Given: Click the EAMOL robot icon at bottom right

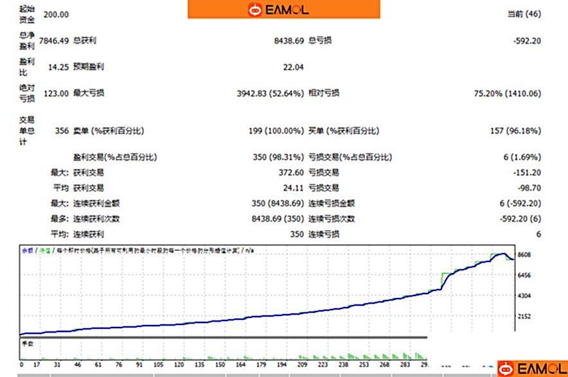Looking at the screenshot, I should tap(506, 369).
